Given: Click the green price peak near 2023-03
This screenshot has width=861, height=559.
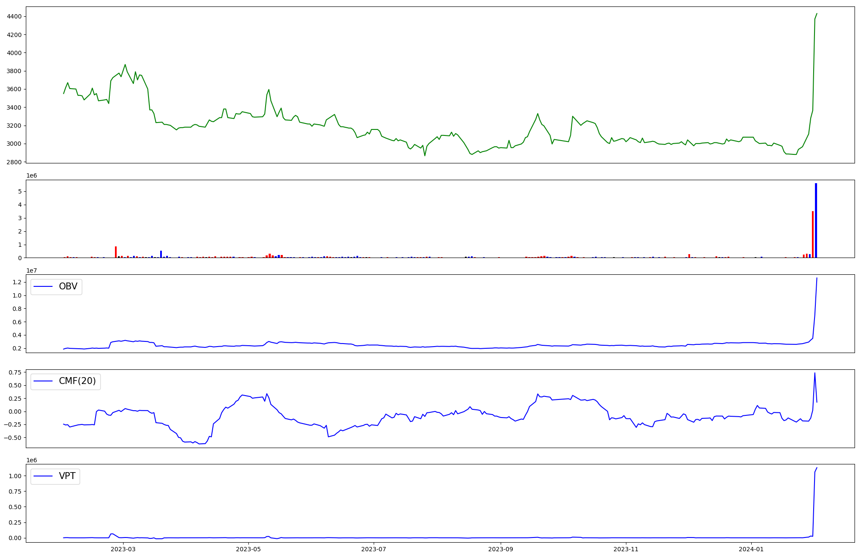Looking at the screenshot, I should (125, 65).
